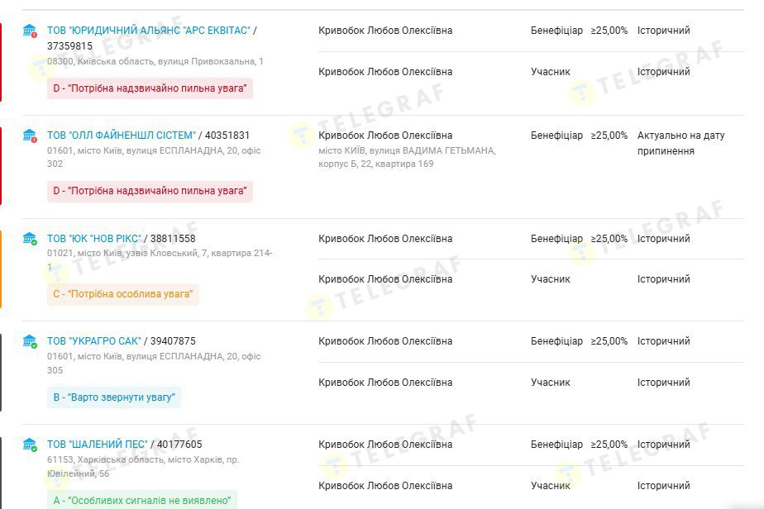The height and width of the screenshot is (509, 764).
Task: Click the building icon beside ЮРИДИЧНИЙ АЛЬЯНС АРС ЕКВІТАС
Action: (30, 31)
